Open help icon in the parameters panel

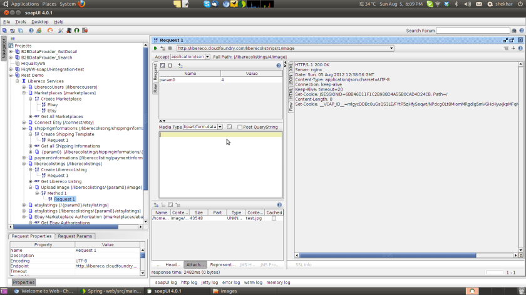pyautogui.click(x=279, y=65)
